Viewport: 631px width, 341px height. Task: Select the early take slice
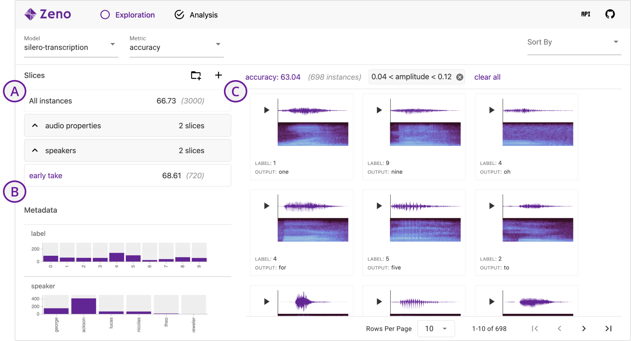[x=127, y=176]
